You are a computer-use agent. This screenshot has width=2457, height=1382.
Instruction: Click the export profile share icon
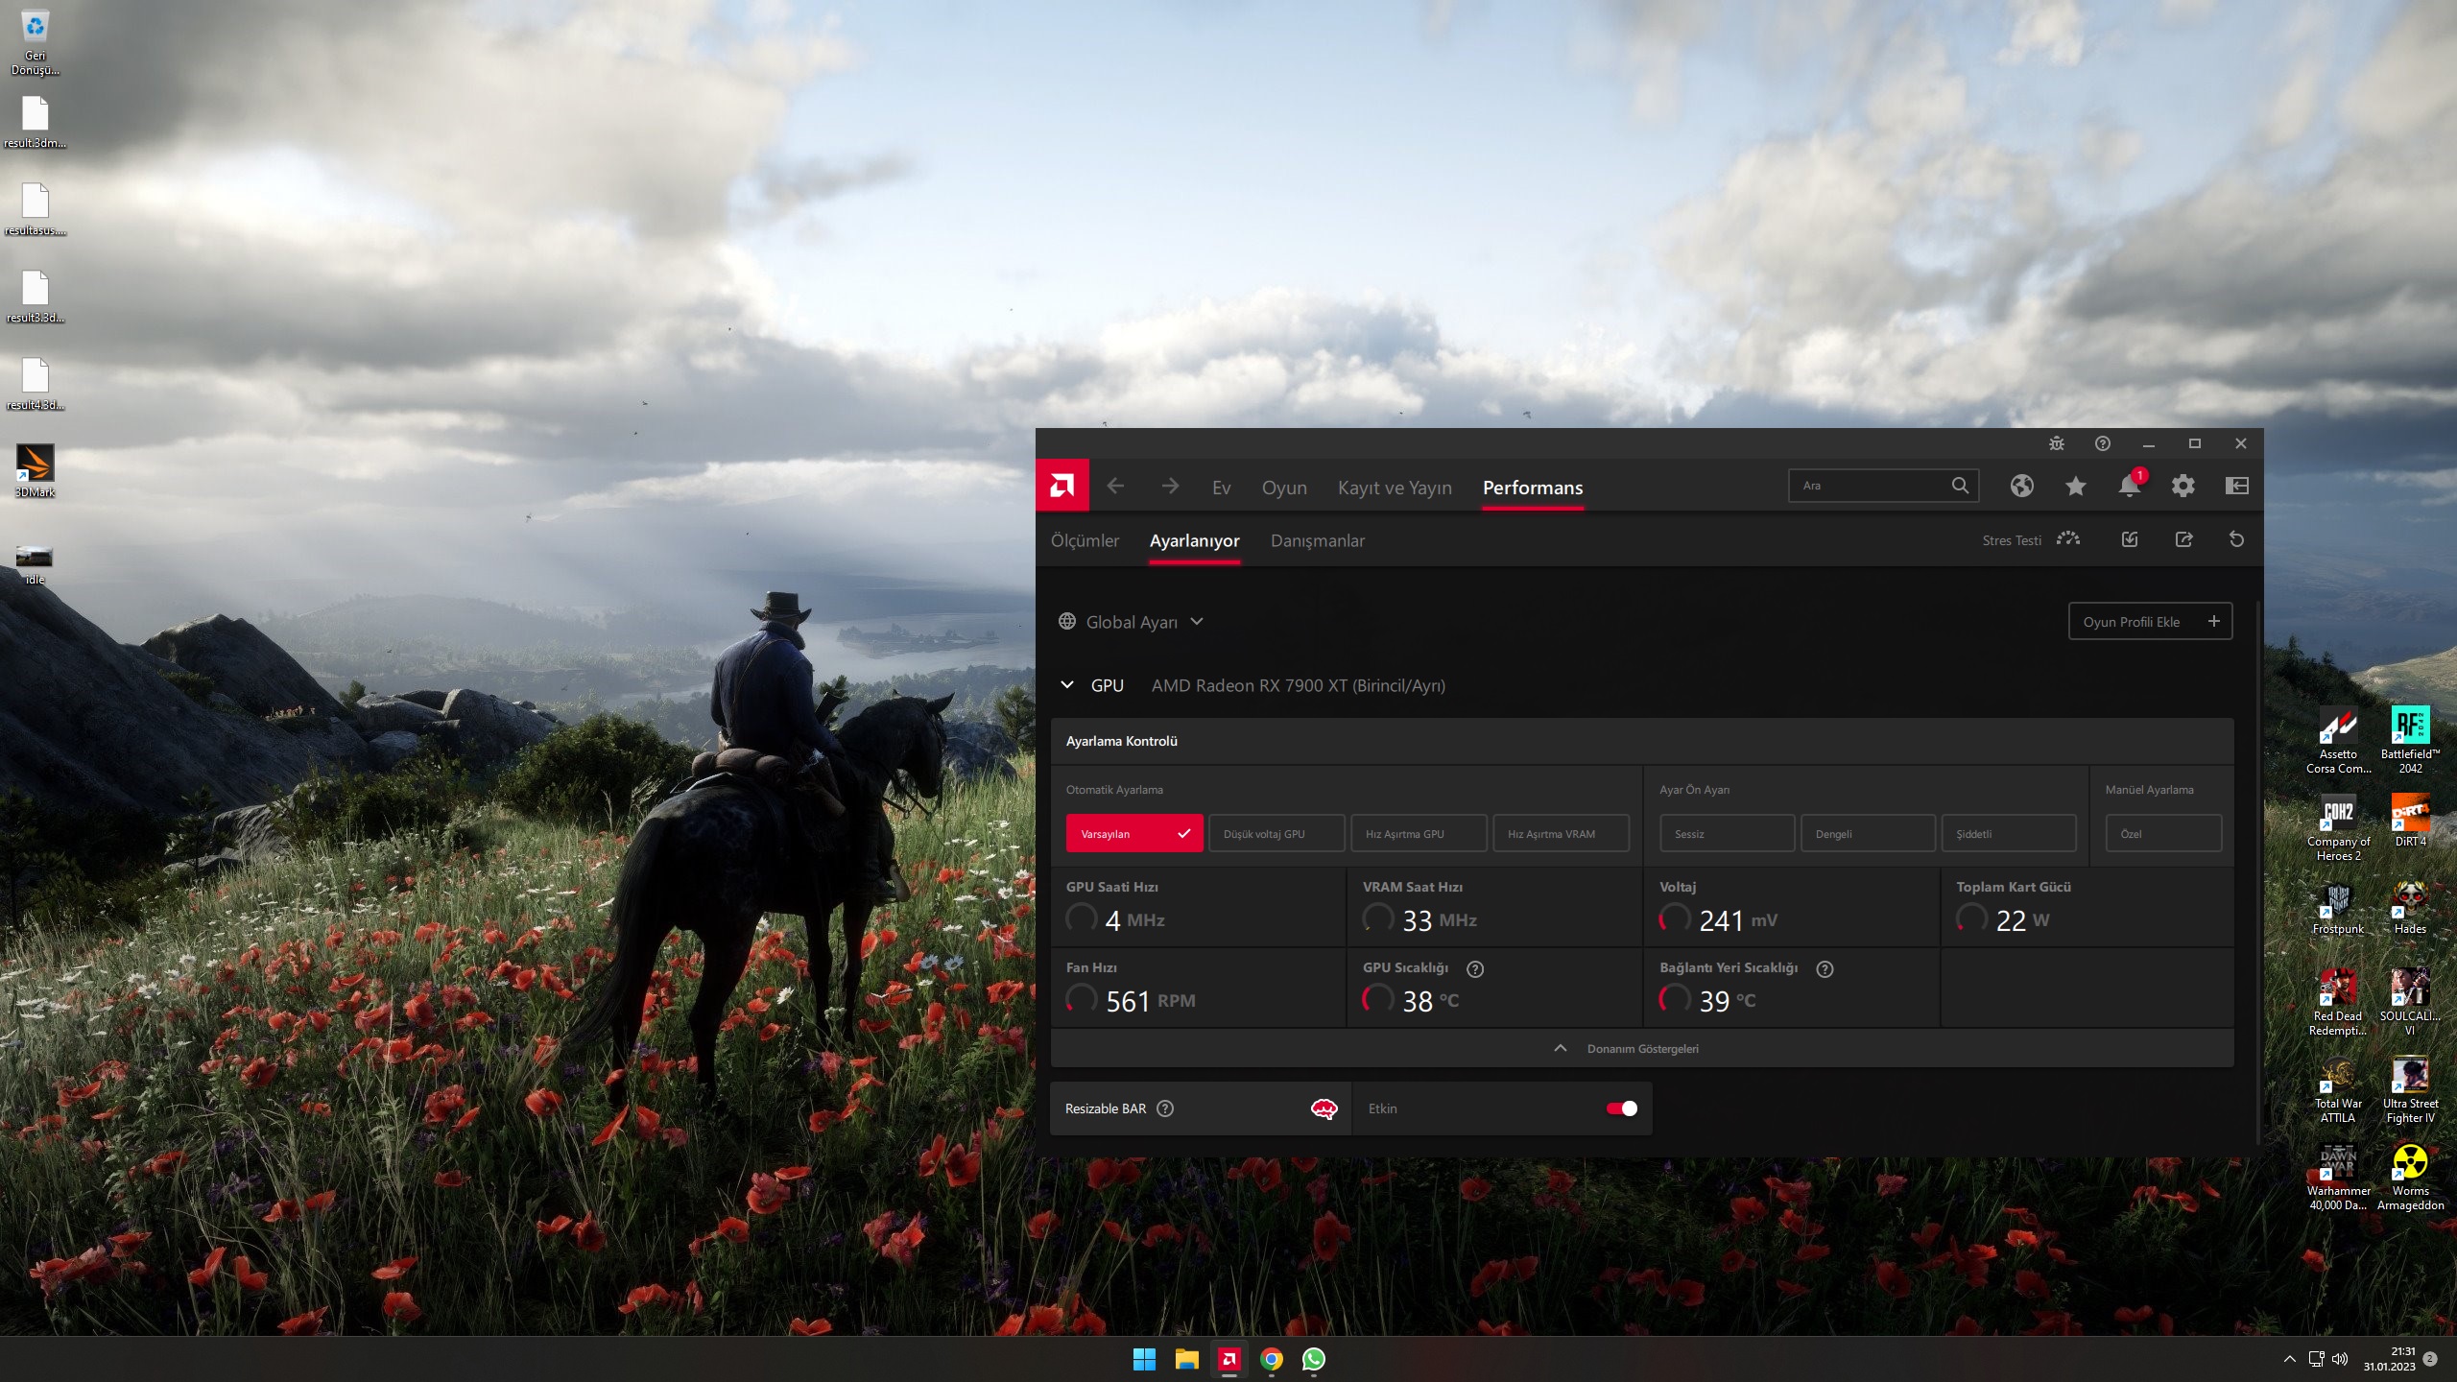pyautogui.click(x=2183, y=539)
